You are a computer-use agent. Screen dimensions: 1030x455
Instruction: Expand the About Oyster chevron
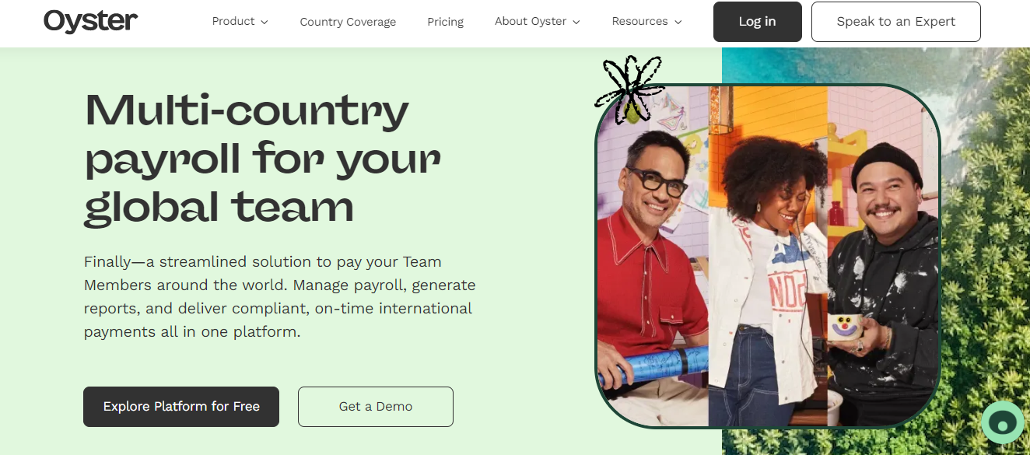point(576,23)
